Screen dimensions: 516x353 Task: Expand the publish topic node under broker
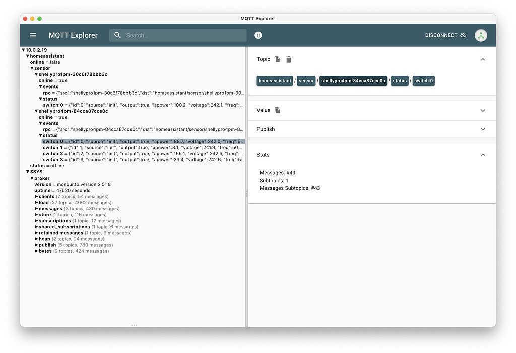pyautogui.click(x=36, y=245)
